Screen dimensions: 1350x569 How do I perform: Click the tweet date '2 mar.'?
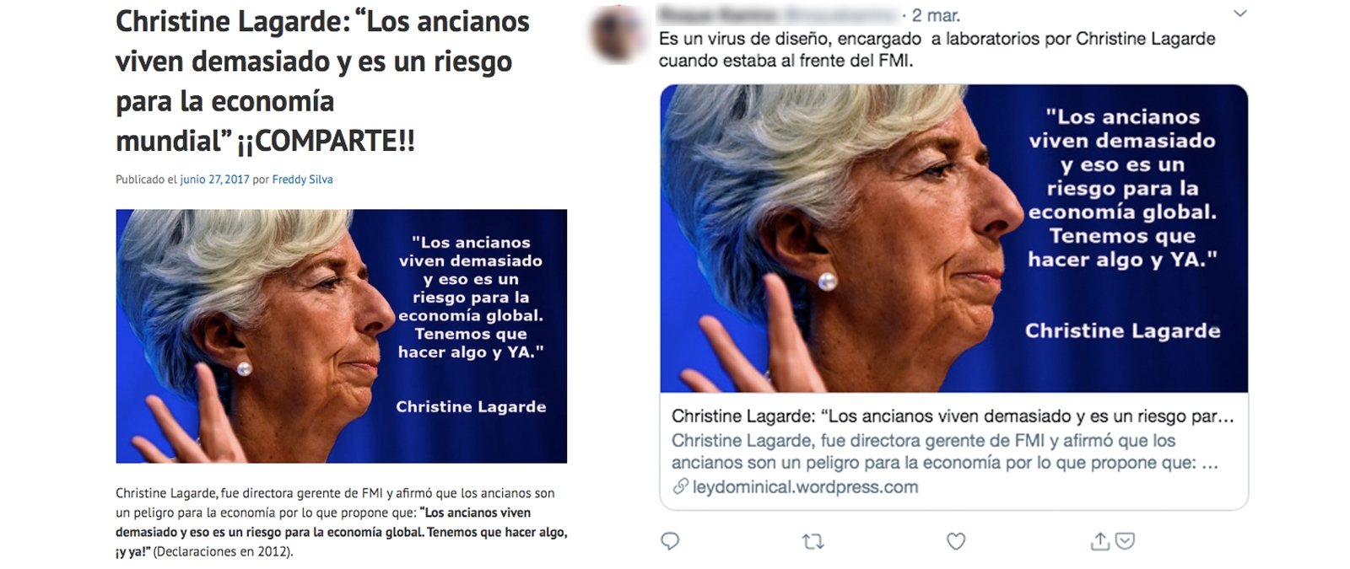(936, 15)
